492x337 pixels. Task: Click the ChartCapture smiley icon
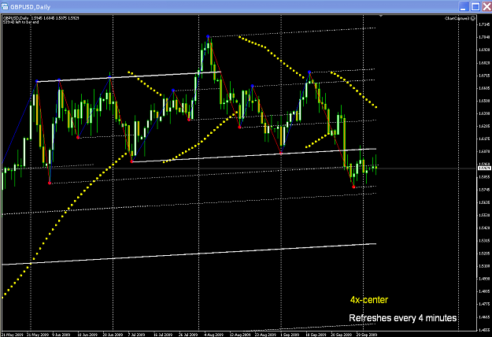[x=473, y=19]
